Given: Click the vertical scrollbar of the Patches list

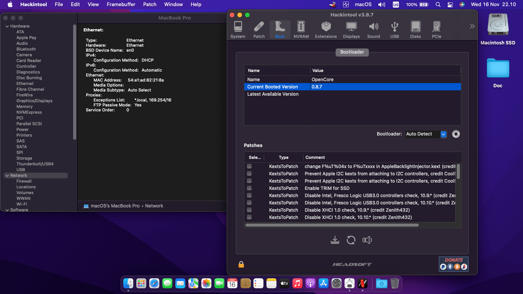Looking at the screenshot, I should tap(458, 171).
